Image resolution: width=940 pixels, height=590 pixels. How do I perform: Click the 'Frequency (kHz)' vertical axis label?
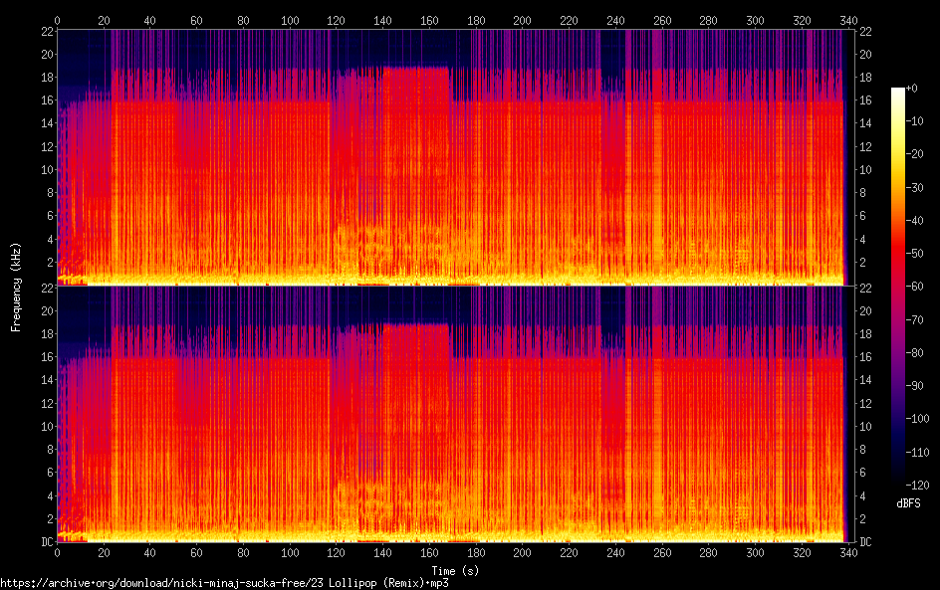point(16,287)
